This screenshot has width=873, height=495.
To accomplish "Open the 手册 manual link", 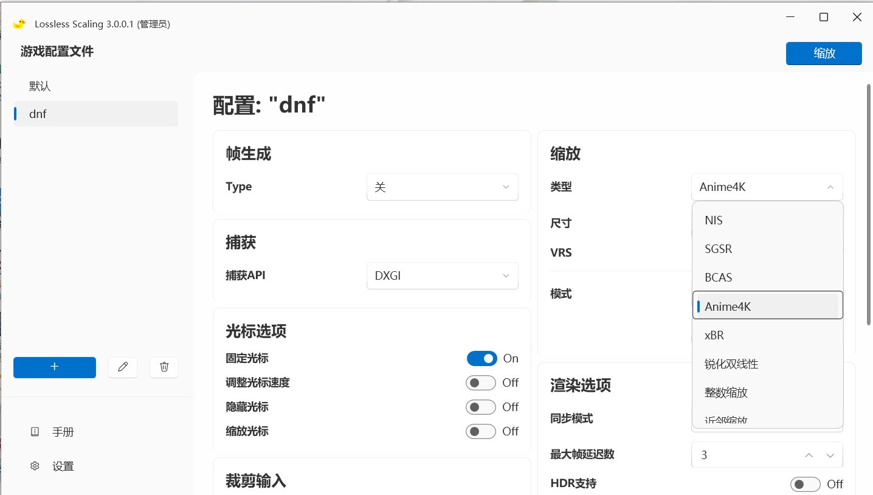I will (x=63, y=432).
